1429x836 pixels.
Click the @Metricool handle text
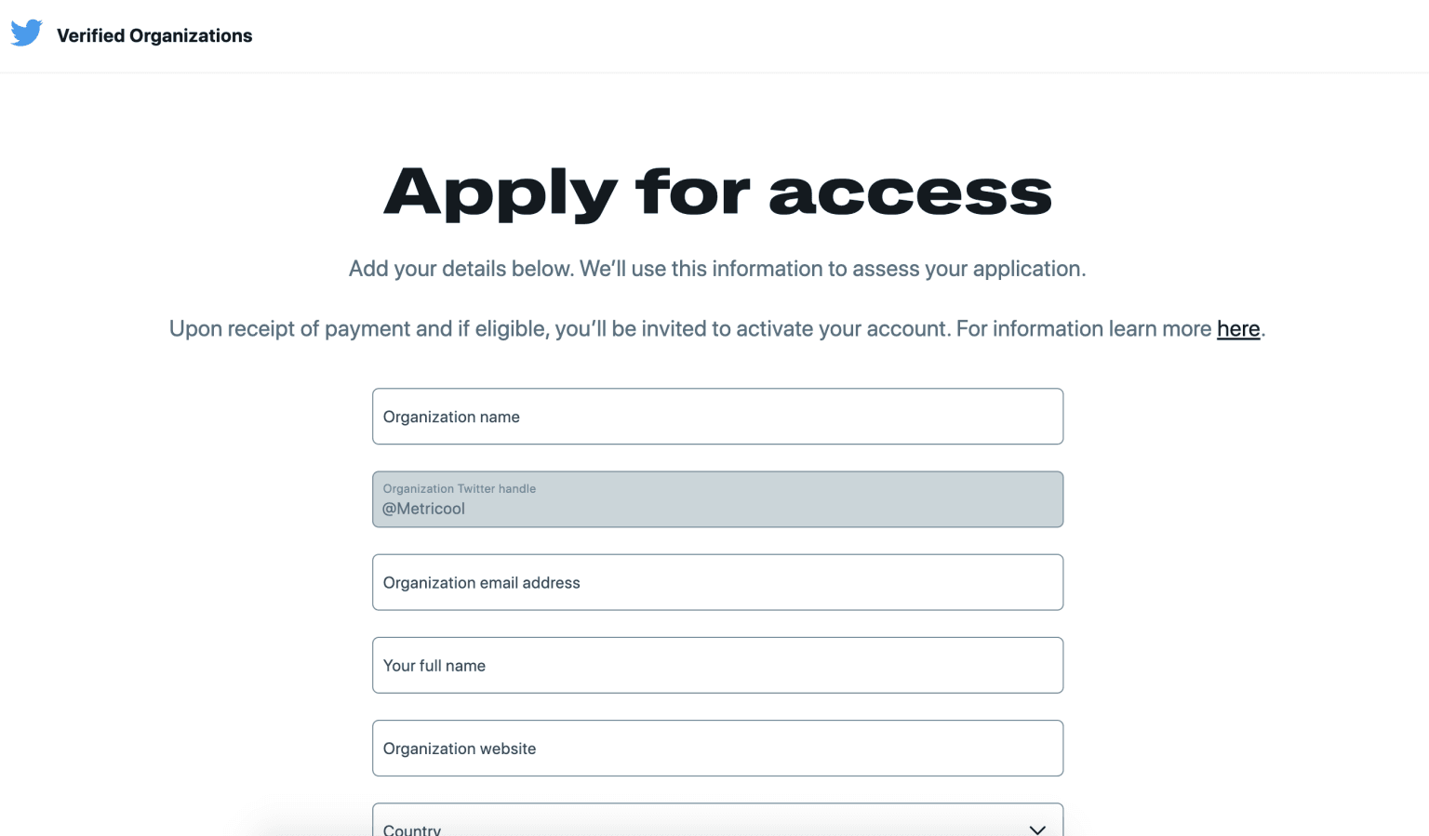click(424, 510)
